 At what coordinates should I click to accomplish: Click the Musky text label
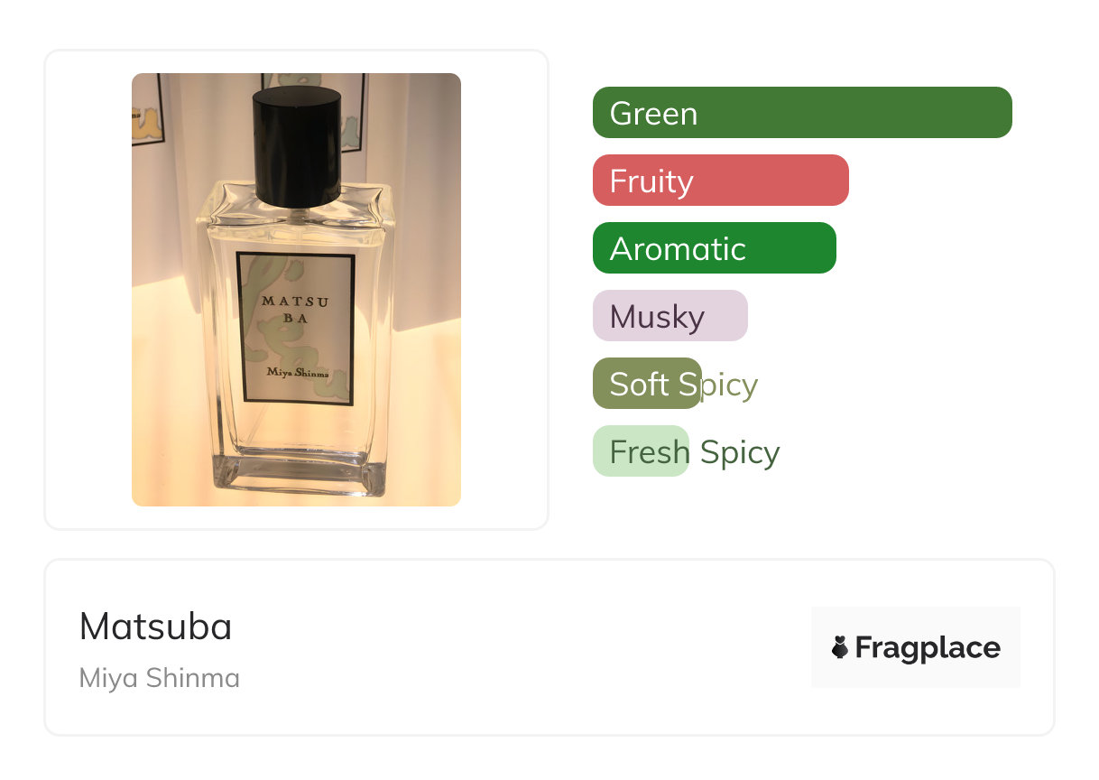click(x=657, y=317)
